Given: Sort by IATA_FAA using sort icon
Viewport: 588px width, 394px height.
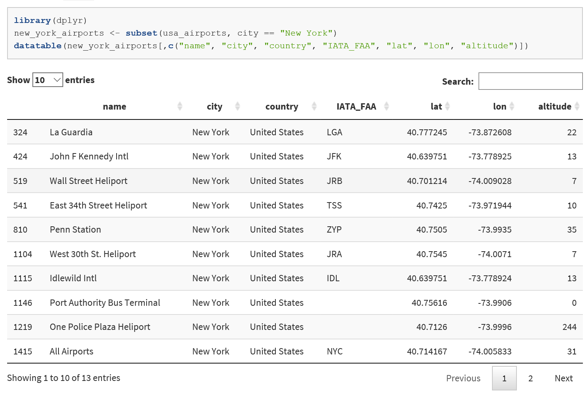Looking at the screenshot, I should 386,106.
